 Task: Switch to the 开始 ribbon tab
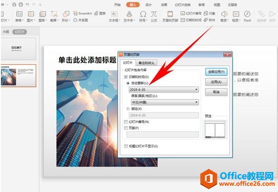(117, 5)
